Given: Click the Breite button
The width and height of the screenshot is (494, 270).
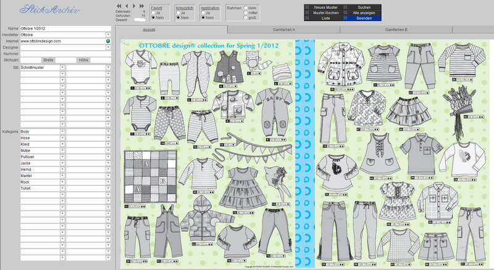Looking at the screenshot, I should tap(48, 60).
